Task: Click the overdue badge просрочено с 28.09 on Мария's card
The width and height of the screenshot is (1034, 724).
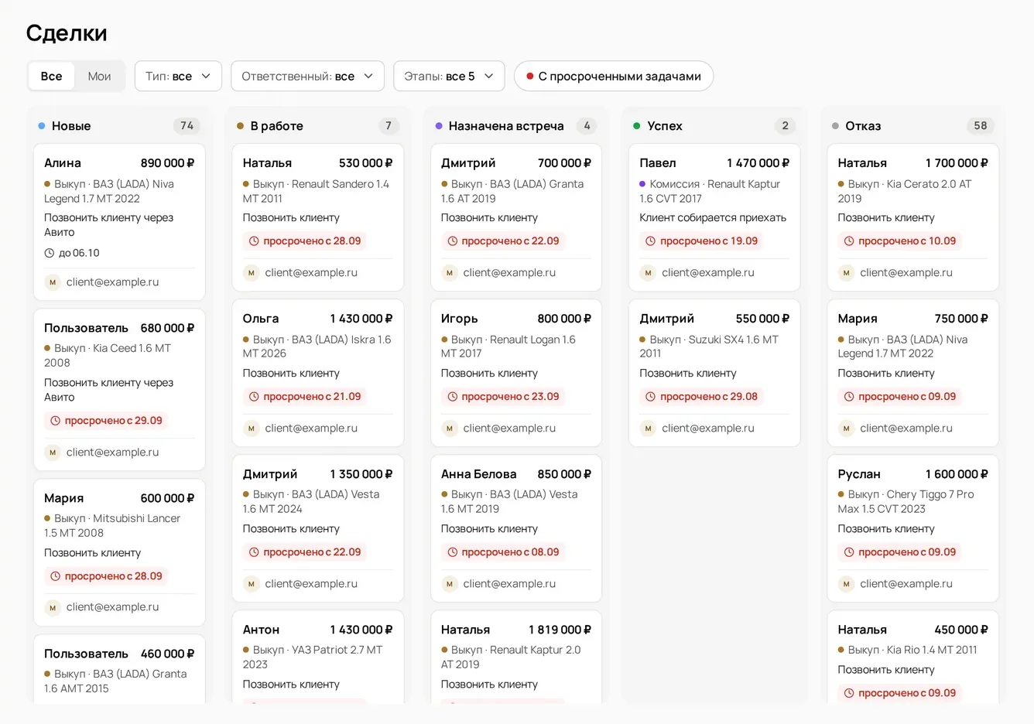Action: (107, 576)
